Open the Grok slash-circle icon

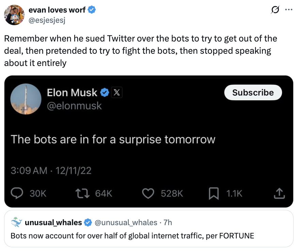275,10
